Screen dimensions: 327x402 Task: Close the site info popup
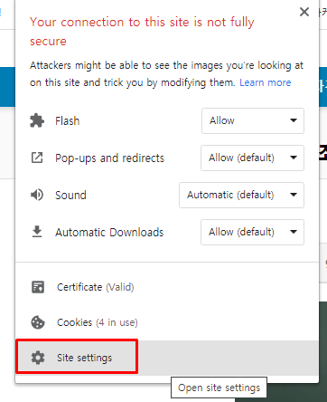304,12
